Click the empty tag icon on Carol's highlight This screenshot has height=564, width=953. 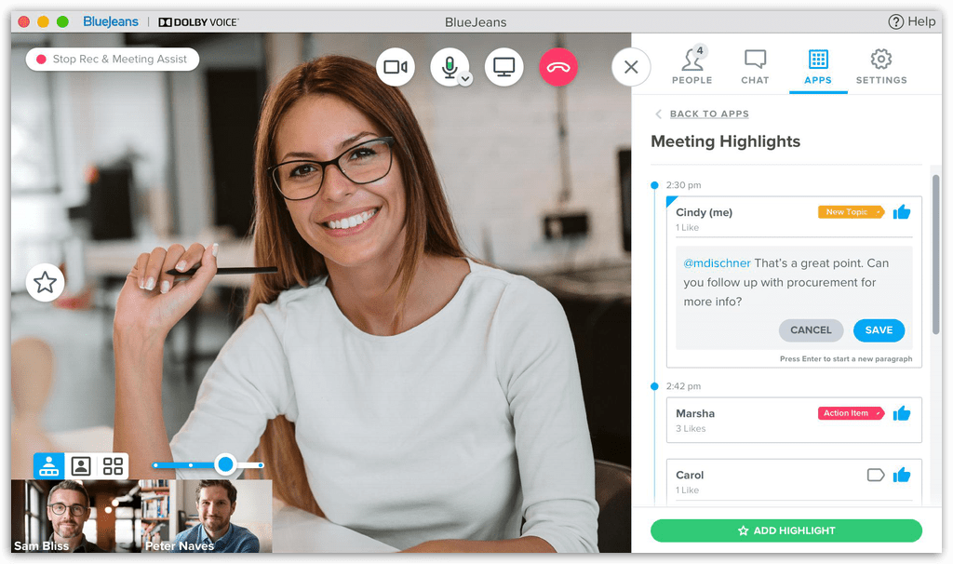[x=875, y=475]
